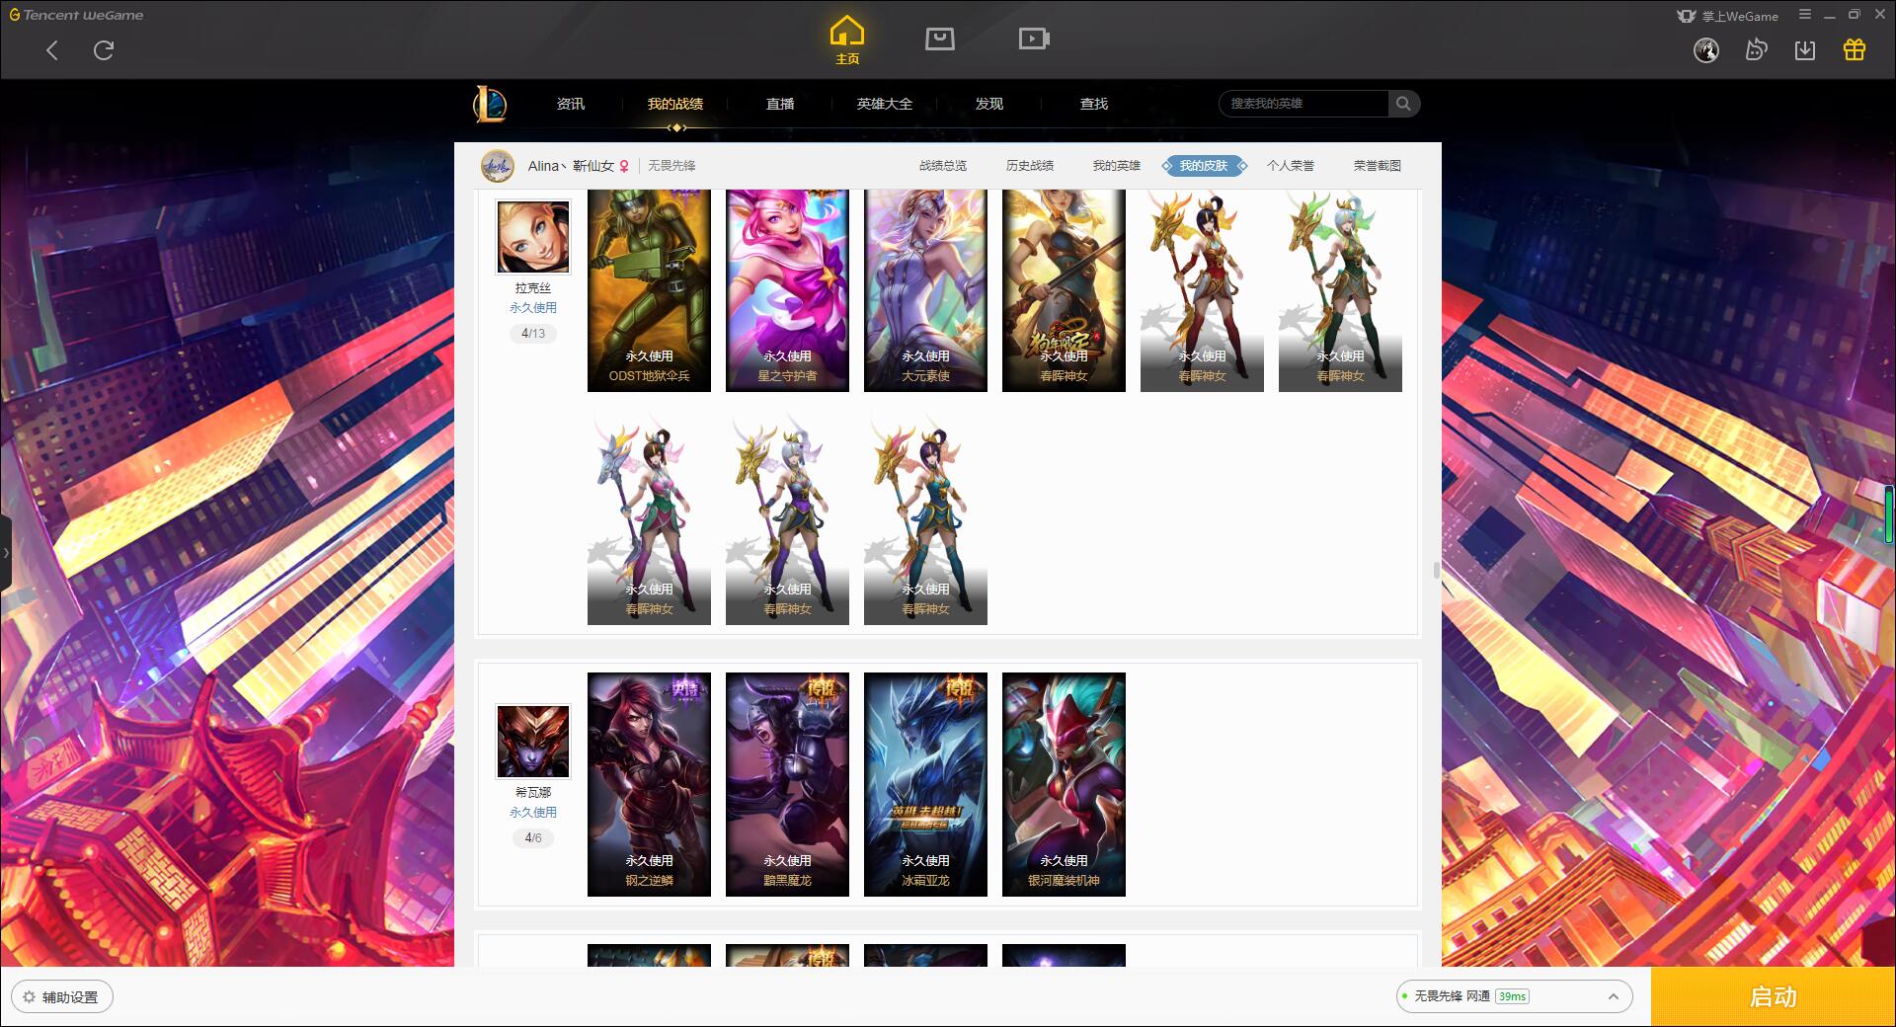Open 辅助设置 settings button
The image size is (1896, 1027).
(x=62, y=997)
